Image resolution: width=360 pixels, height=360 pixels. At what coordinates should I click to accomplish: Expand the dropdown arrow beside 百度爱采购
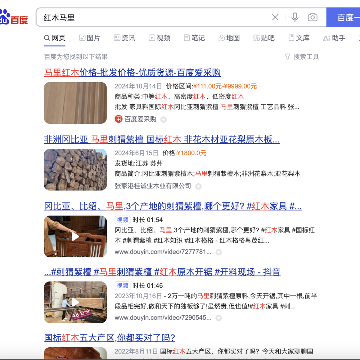[163, 120]
